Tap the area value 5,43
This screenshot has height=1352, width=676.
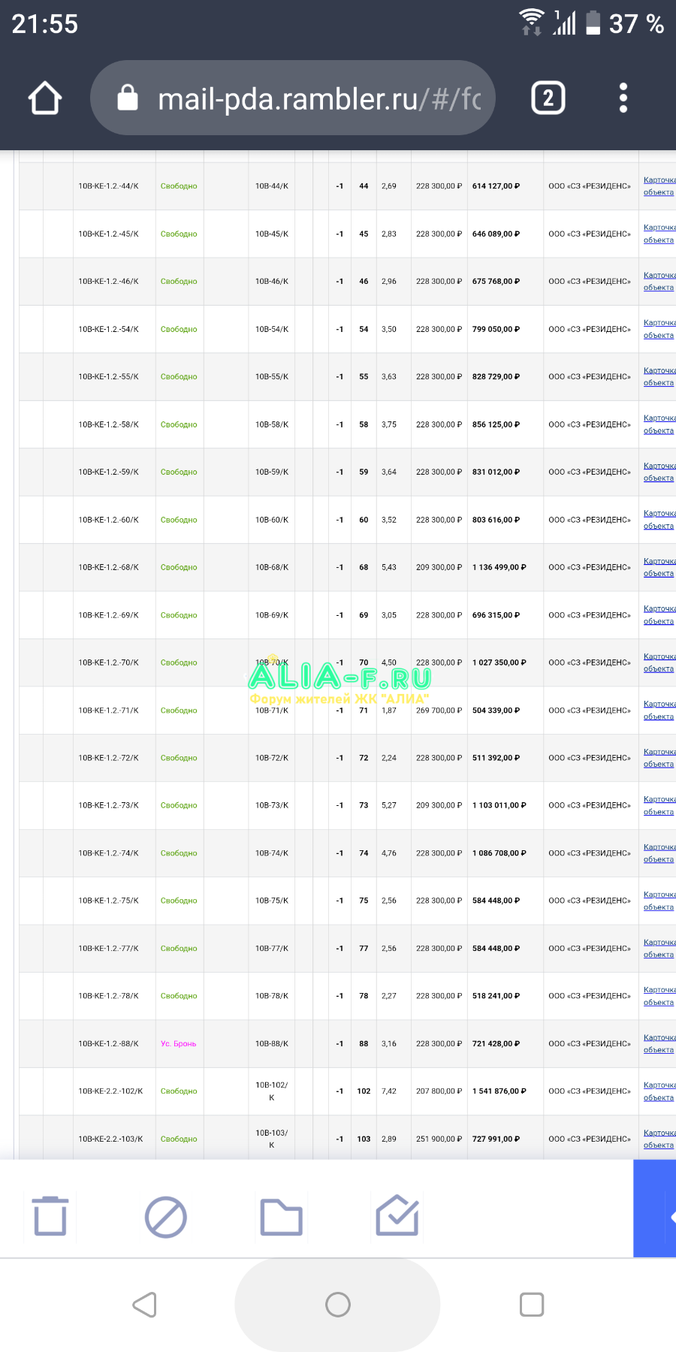pos(389,568)
